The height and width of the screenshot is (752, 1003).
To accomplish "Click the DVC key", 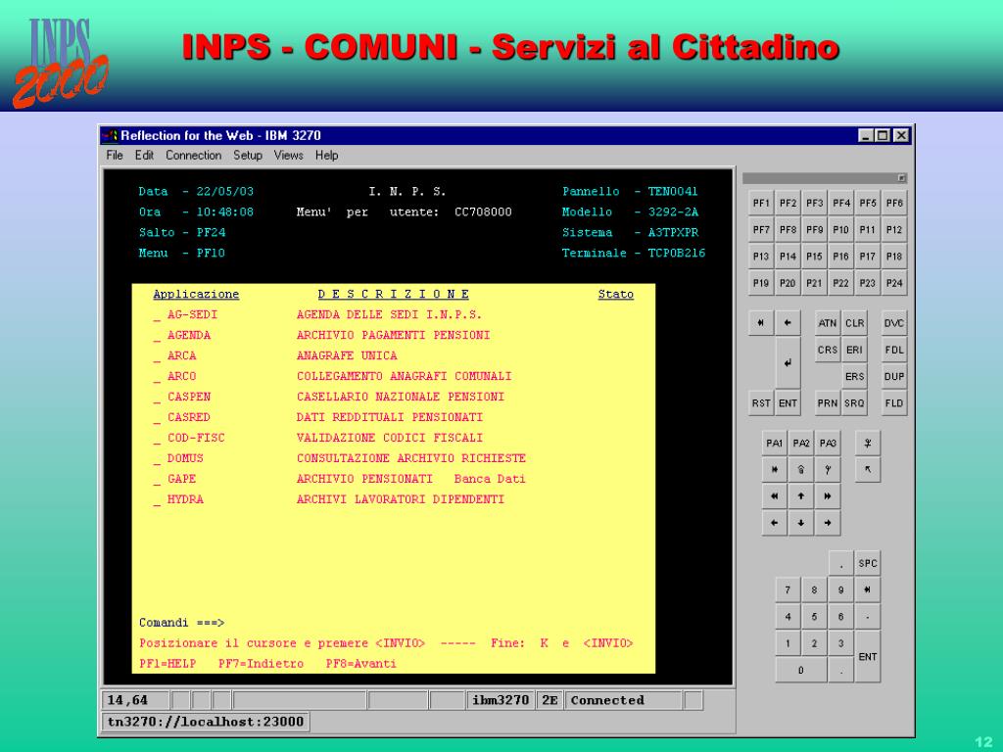I will point(894,323).
